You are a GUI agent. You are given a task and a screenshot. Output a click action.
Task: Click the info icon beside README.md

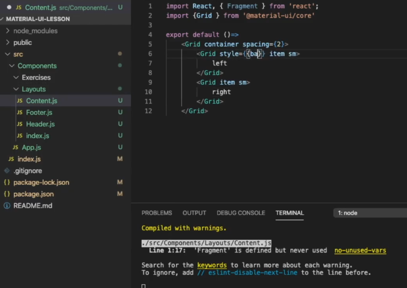(7, 206)
